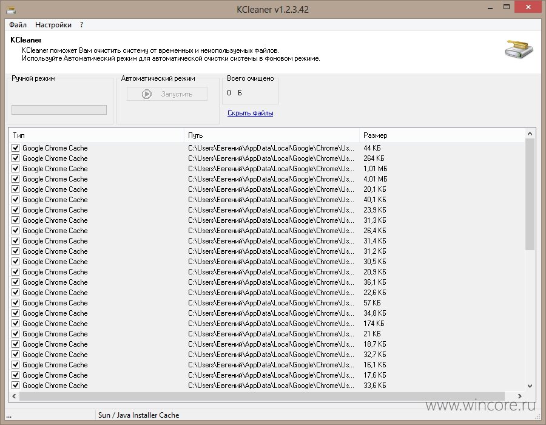546x425 pixels.
Task: Uncheck the 33,6 КБ Chrome Cache row
Action: [x=15, y=386]
